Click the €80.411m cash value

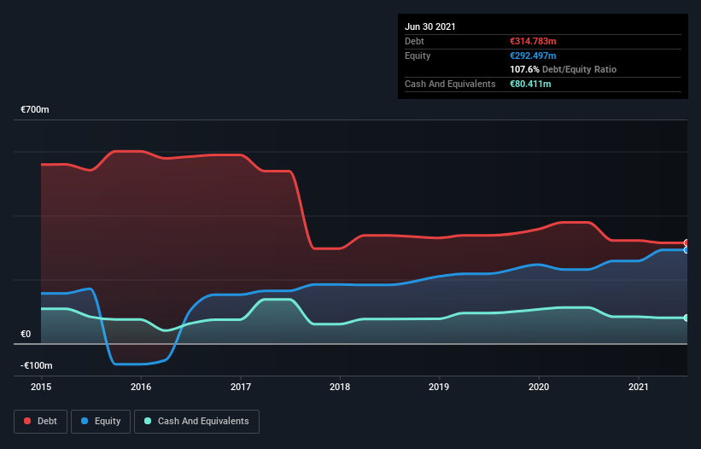(530, 84)
